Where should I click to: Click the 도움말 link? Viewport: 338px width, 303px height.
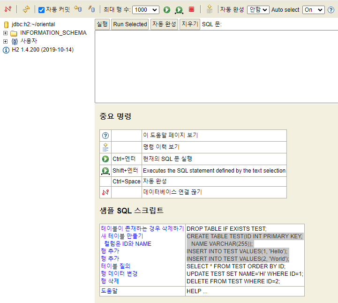tap(109, 291)
